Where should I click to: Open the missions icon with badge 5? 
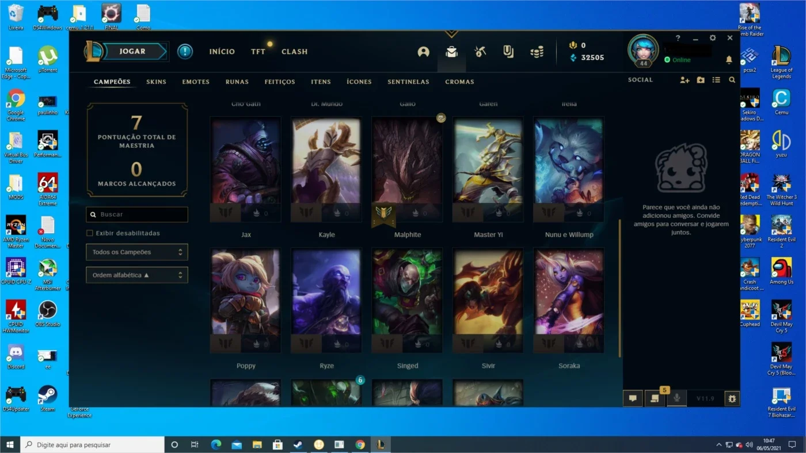pyautogui.click(x=655, y=398)
